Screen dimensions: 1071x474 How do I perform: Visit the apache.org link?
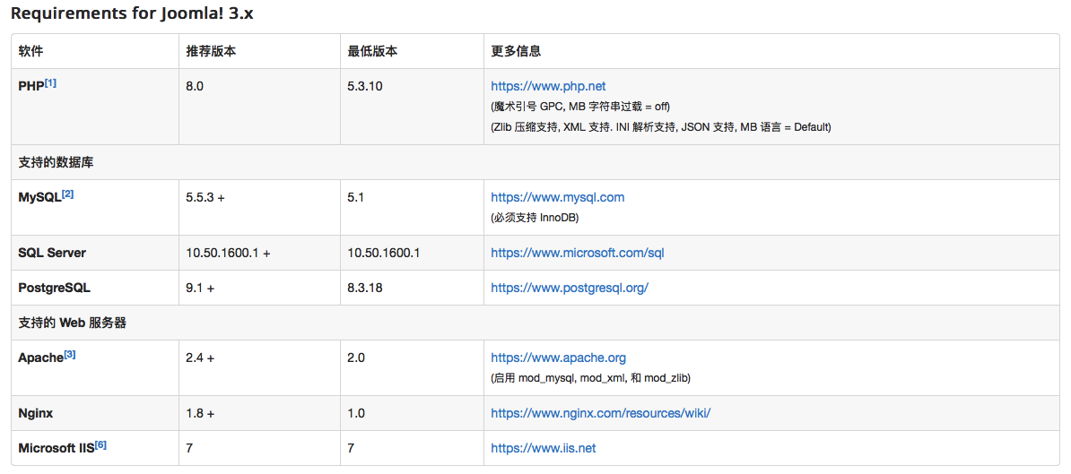pos(559,358)
